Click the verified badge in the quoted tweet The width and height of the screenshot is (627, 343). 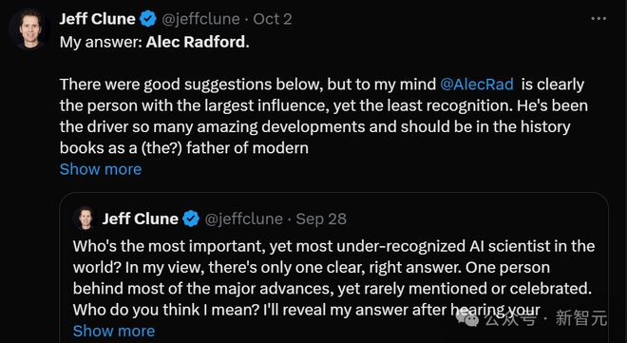click(x=191, y=219)
